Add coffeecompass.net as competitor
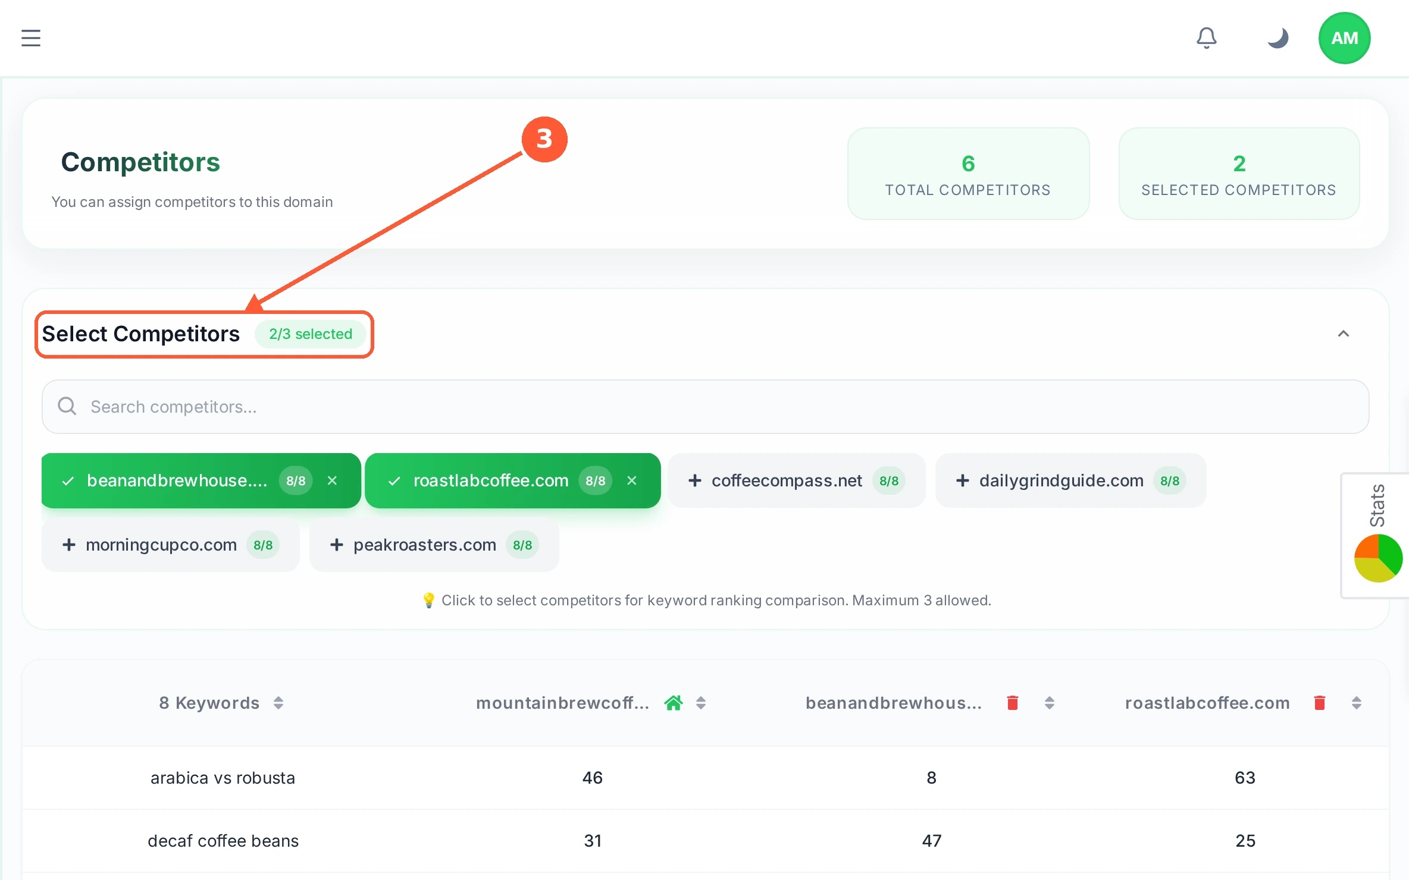 [x=796, y=480]
